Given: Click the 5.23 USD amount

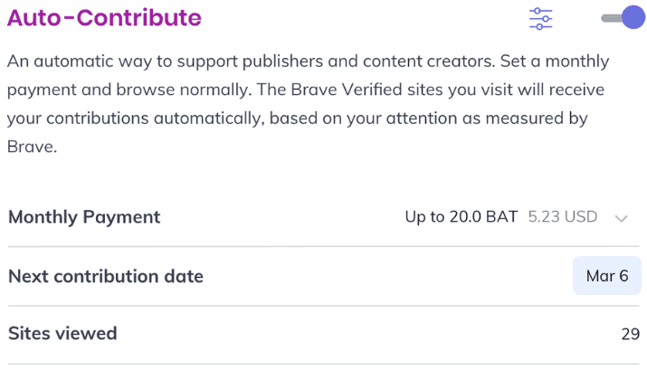Looking at the screenshot, I should (563, 216).
